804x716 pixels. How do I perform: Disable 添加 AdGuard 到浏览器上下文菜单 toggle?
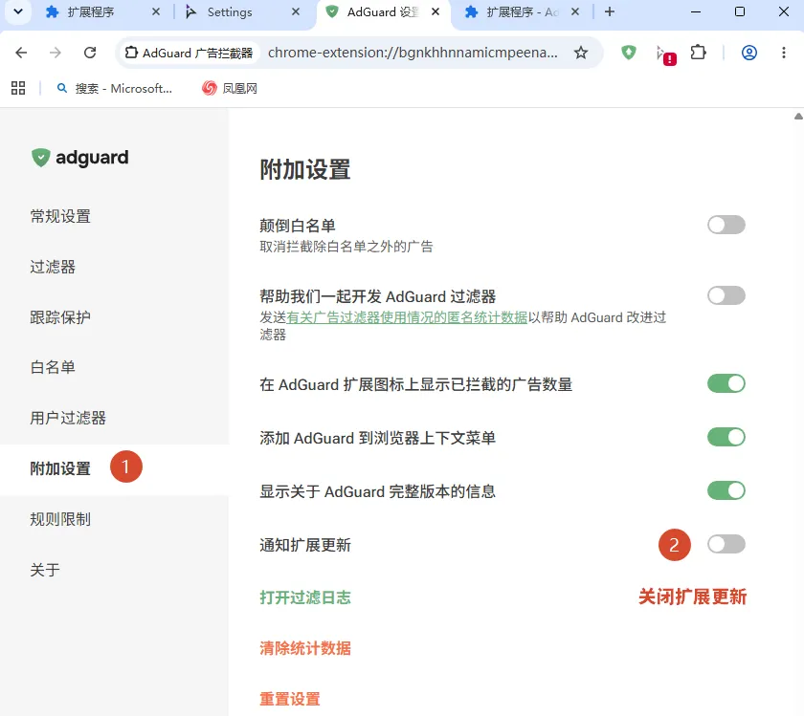726,438
